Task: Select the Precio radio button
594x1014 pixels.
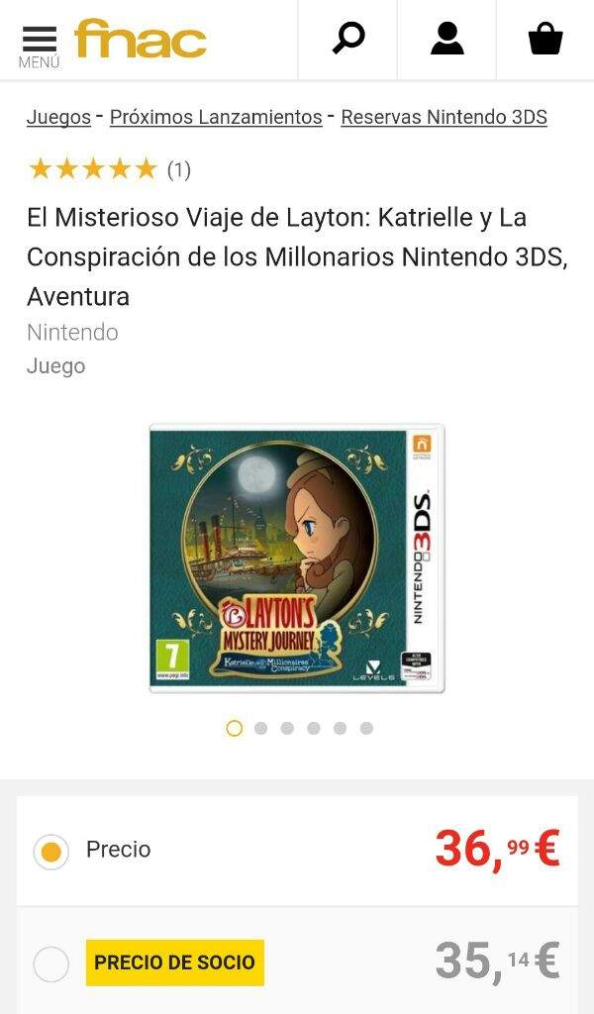Action: [51, 851]
